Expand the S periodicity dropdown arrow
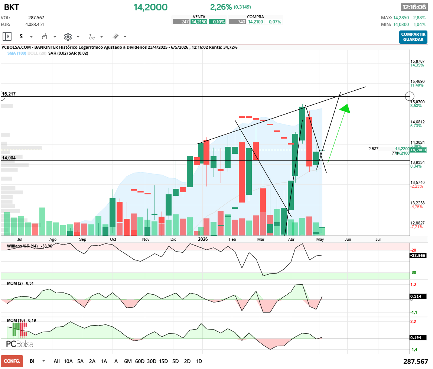Image resolution: width=433 pixels, height=369 pixels. click(31, 37)
